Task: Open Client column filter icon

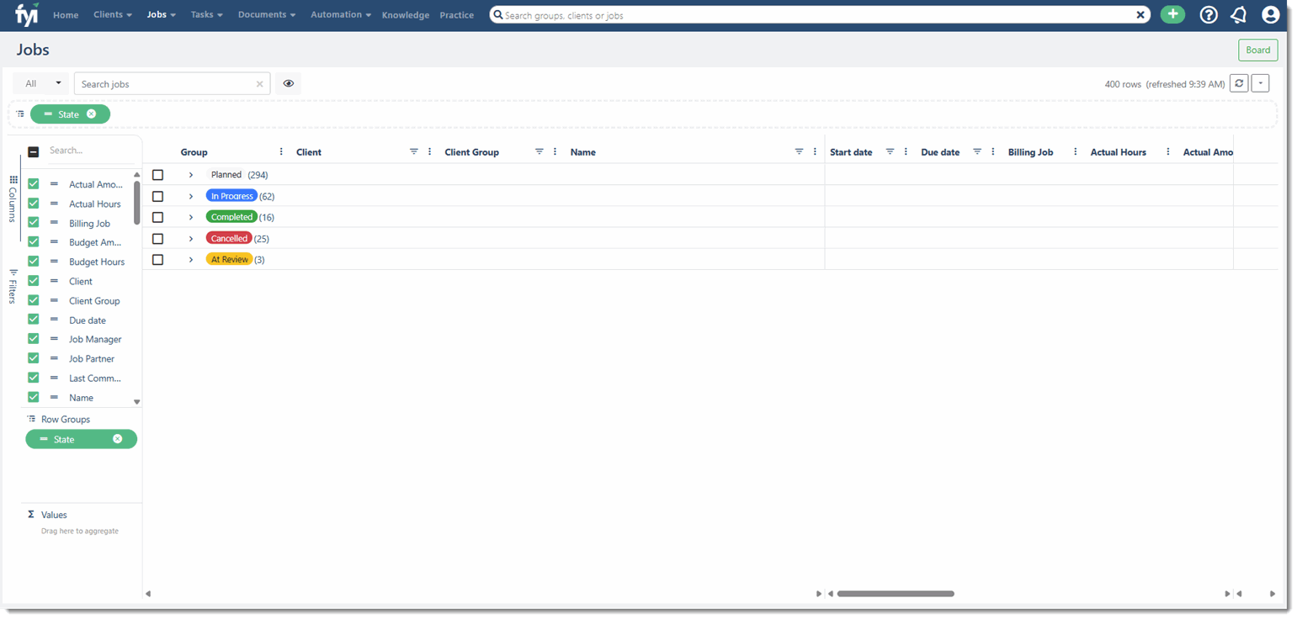Action: pyautogui.click(x=414, y=152)
